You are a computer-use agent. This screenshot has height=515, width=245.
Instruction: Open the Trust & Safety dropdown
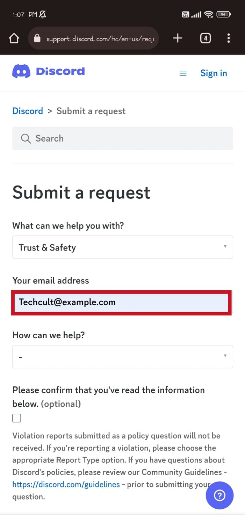pos(123,247)
